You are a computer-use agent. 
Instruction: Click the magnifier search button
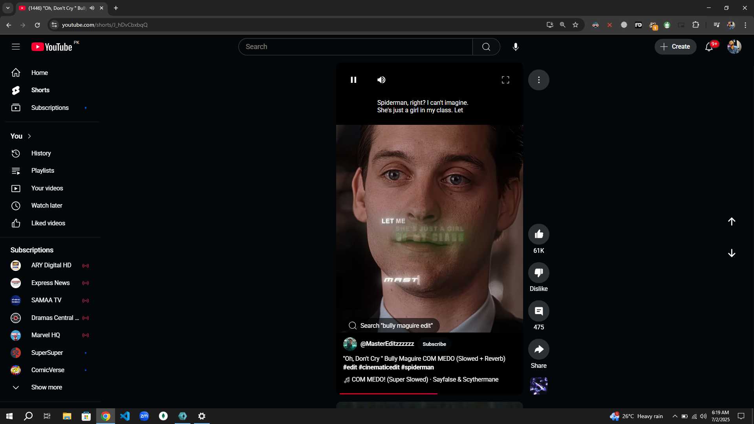(486, 47)
